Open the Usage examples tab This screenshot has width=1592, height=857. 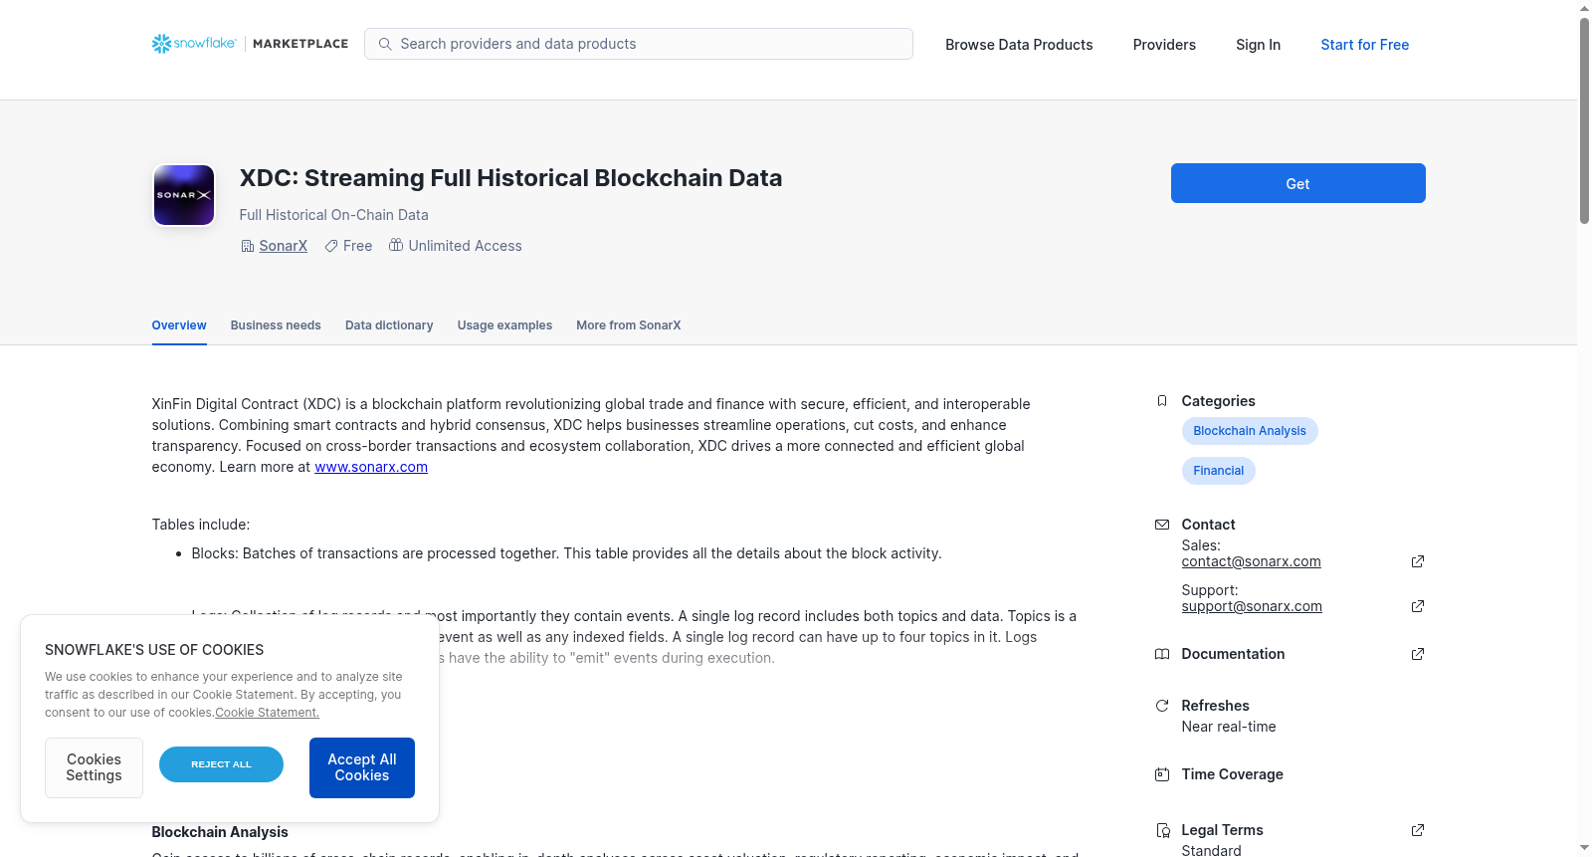[x=504, y=325]
